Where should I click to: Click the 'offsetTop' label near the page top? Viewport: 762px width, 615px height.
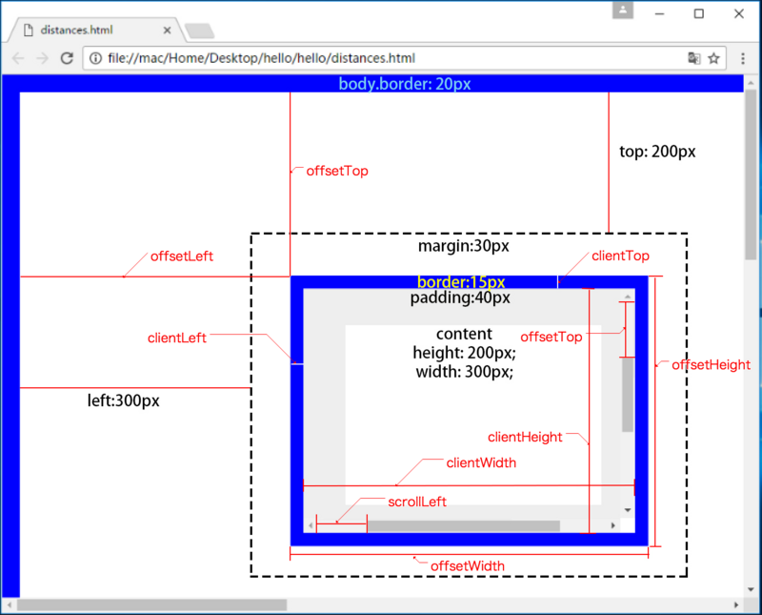click(337, 172)
